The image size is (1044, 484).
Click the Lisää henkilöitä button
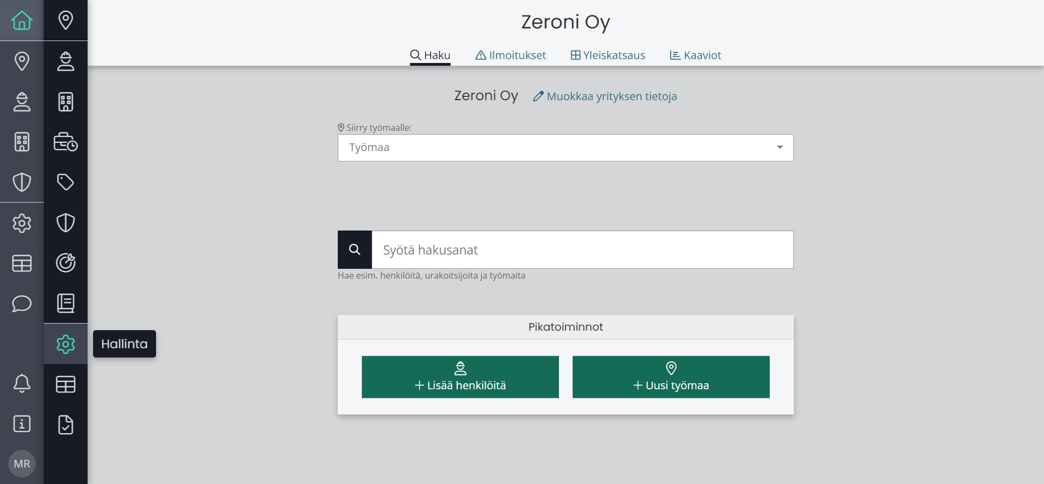pos(460,377)
